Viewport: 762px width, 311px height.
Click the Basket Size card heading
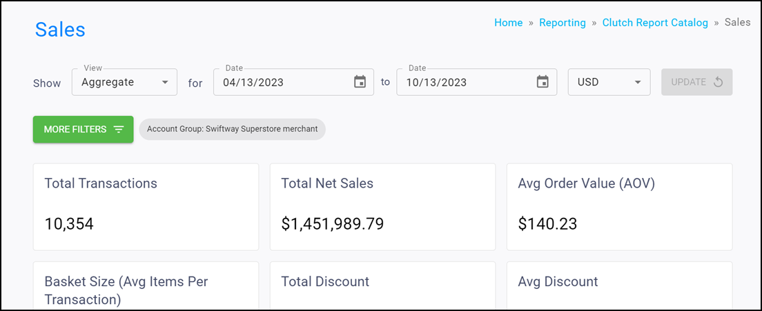click(126, 290)
